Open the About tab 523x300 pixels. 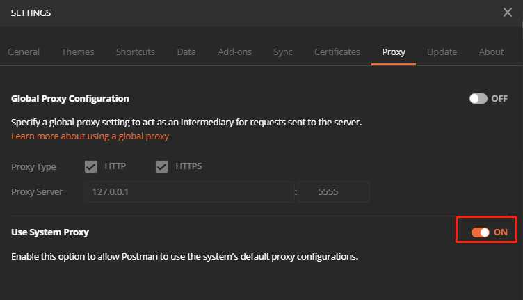492,52
